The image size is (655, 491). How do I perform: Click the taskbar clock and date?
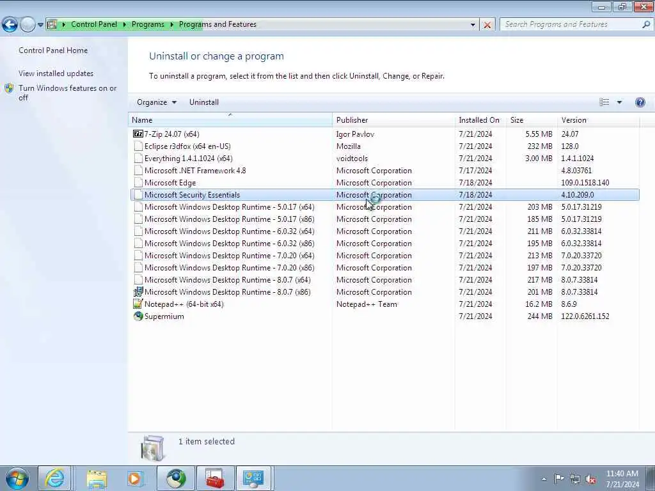tap(622, 479)
